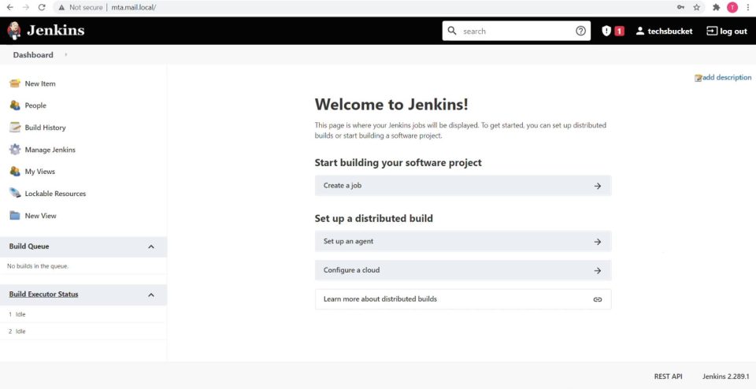
Task: Click the red notification count badge
Action: coord(620,31)
